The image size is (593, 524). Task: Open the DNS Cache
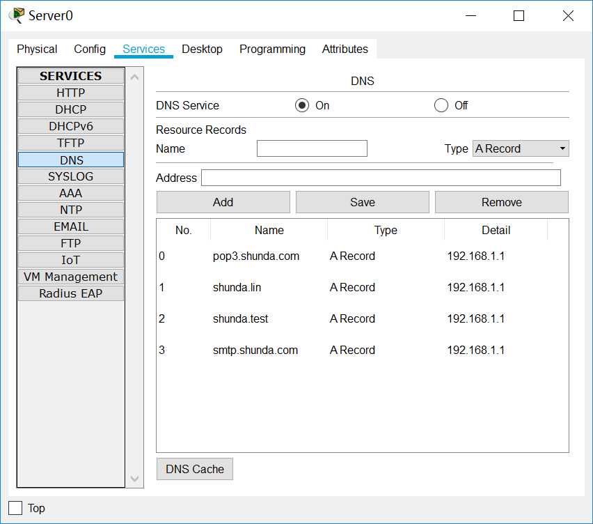click(195, 469)
